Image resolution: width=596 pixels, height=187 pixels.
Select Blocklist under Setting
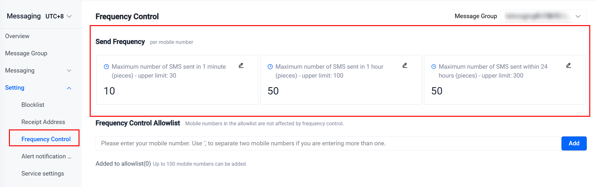click(33, 105)
